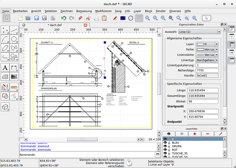Toggle the grid display toolbar button
236x168 pixels.
pyautogui.click(x=139, y=18)
